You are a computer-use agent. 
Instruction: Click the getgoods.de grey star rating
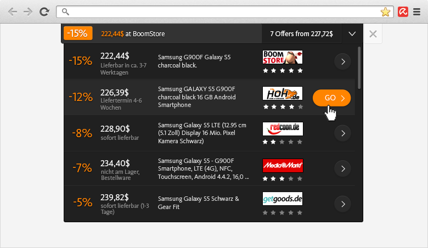click(x=283, y=212)
